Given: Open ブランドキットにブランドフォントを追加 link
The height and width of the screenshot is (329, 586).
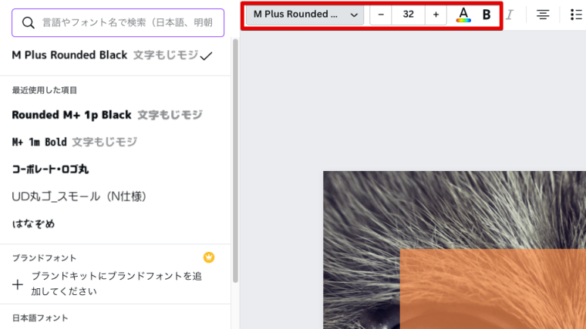Looking at the screenshot, I should [x=116, y=284].
